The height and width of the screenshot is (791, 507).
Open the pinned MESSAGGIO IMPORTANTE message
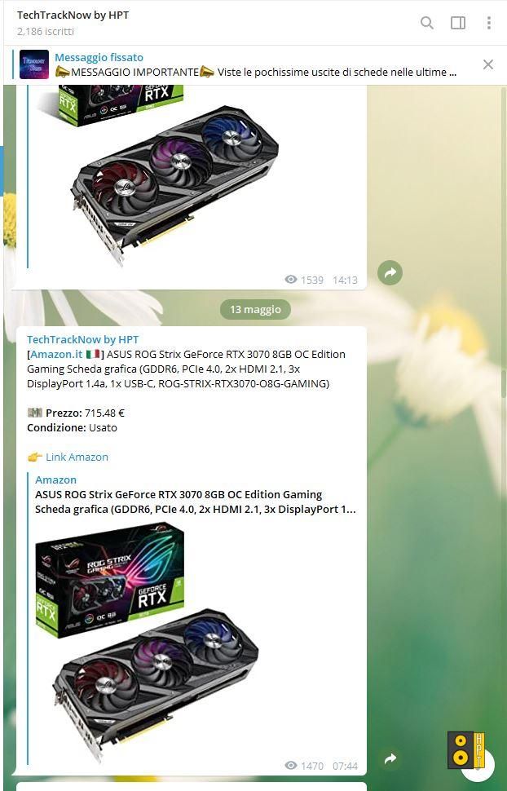point(256,72)
